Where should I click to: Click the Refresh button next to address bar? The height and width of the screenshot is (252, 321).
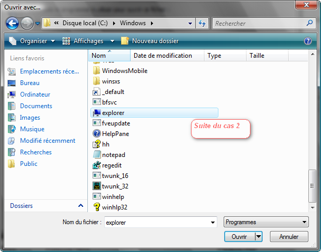coord(202,23)
